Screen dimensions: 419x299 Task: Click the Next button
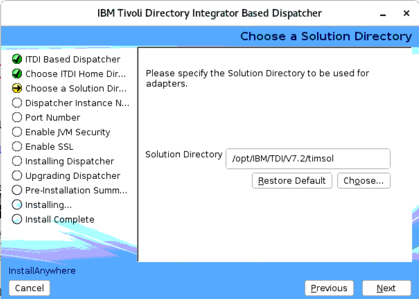[386, 288]
